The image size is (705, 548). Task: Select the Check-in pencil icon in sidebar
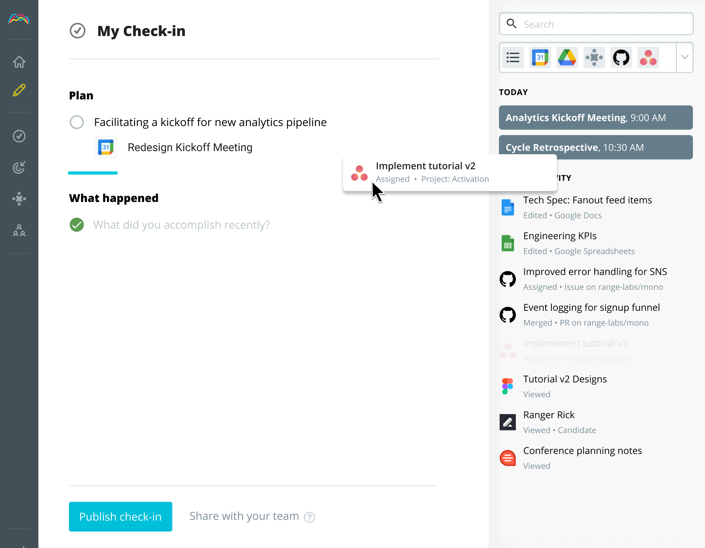point(19,90)
